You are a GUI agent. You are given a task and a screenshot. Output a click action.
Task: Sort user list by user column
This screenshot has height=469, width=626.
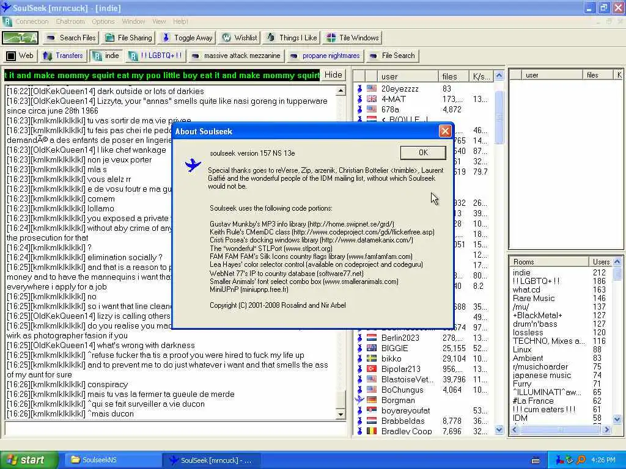[408, 76]
